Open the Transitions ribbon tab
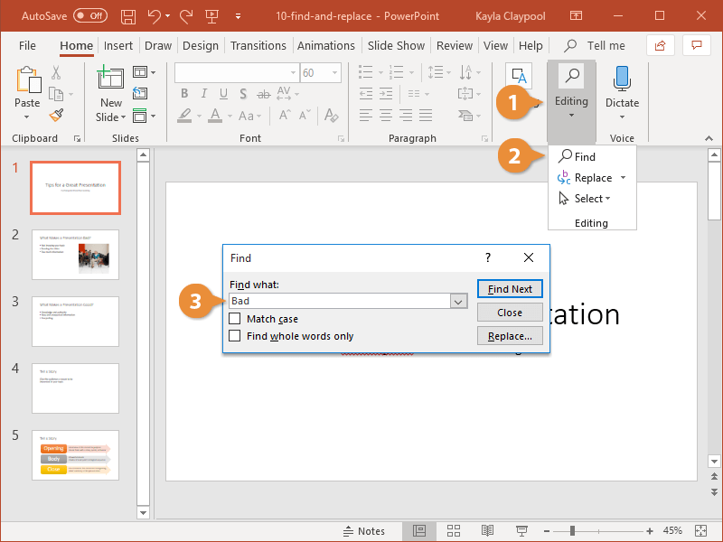Viewport: 723px width, 542px height. click(258, 46)
